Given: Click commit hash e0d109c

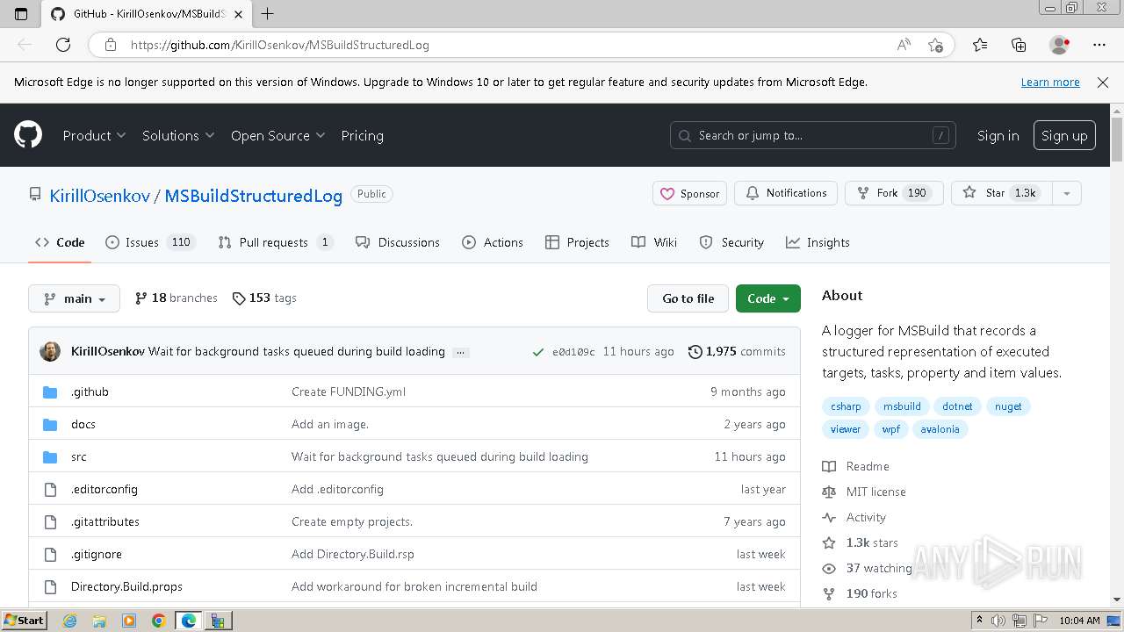Looking at the screenshot, I should 573,352.
